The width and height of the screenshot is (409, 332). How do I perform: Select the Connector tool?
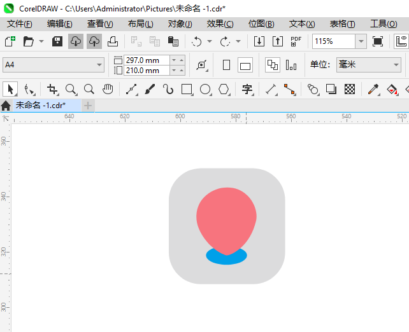pos(290,89)
